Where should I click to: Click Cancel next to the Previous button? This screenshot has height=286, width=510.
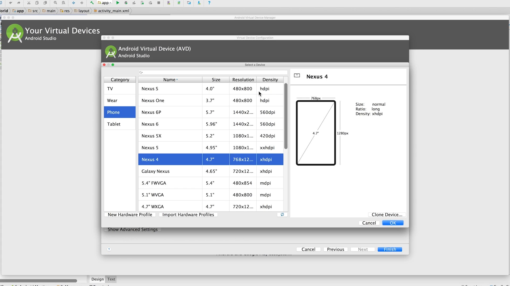tap(308, 249)
